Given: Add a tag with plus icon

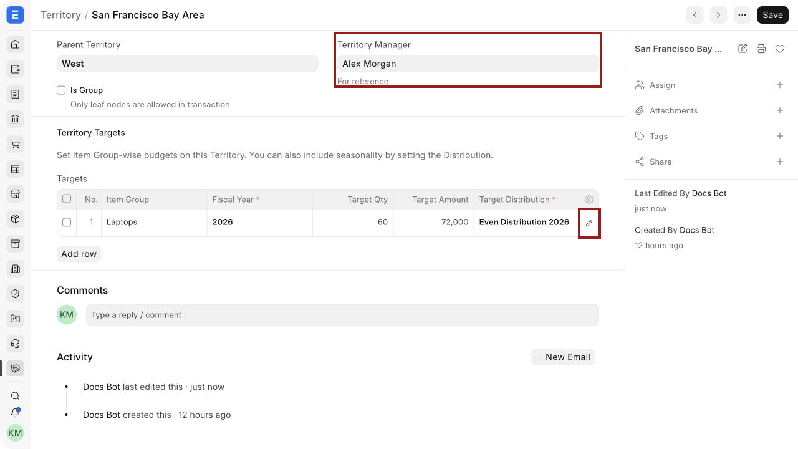Looking at the screenshot, I should pyautogui.click(x=780, y=136).
